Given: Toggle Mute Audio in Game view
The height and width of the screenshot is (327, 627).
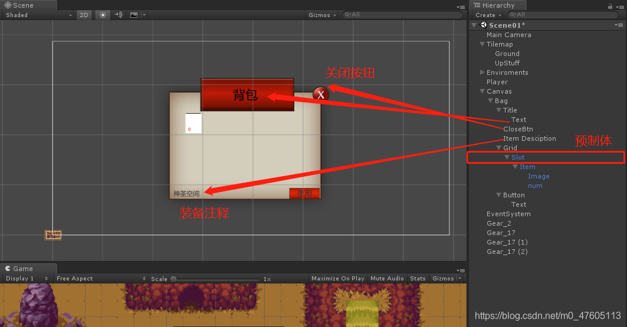Looking at the screenshot, I should tap(387, 278).
